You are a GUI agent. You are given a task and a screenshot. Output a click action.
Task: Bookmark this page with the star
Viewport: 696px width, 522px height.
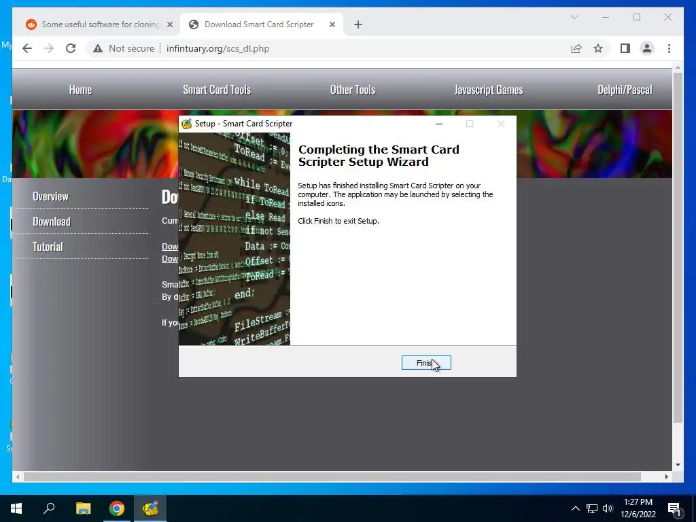point(598,48)
